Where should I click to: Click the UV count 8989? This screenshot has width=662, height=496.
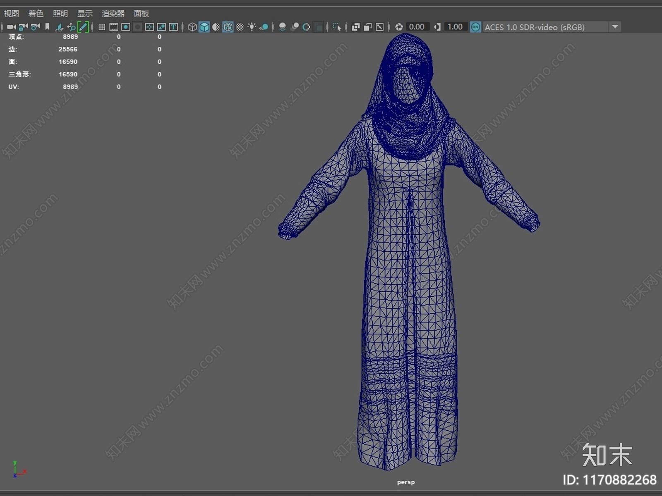(x=70, y=87)
